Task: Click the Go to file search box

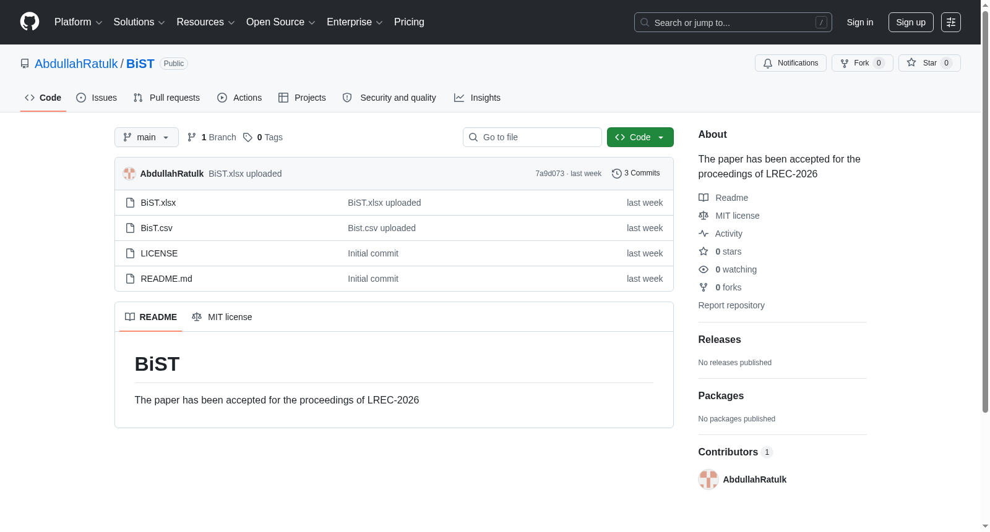Action: (x=532, y=137)
